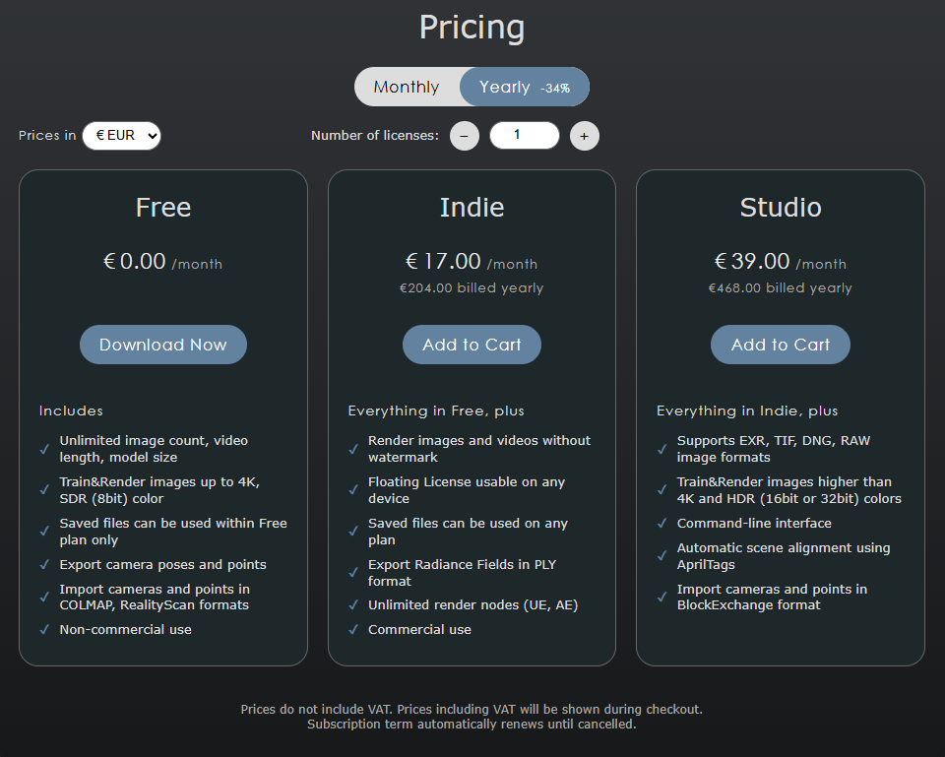Click the number of licenses input field
The height and width of the screenshot is (757, 945).
[x=524, y=135]
